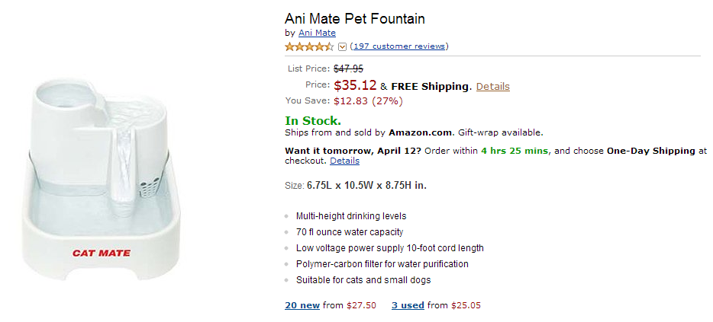This screenshot has width=713, height=322.
Task: Click the Ani Mate Pet Fountain title
Action: [x=354, y=18]
